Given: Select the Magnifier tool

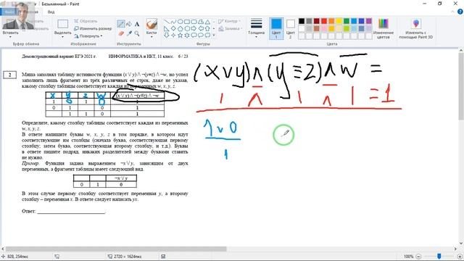Looking at the screenshot, I should point(137,34).
